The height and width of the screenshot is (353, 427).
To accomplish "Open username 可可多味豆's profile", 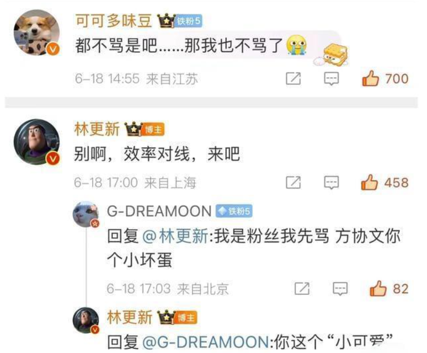I will point(113,21).
